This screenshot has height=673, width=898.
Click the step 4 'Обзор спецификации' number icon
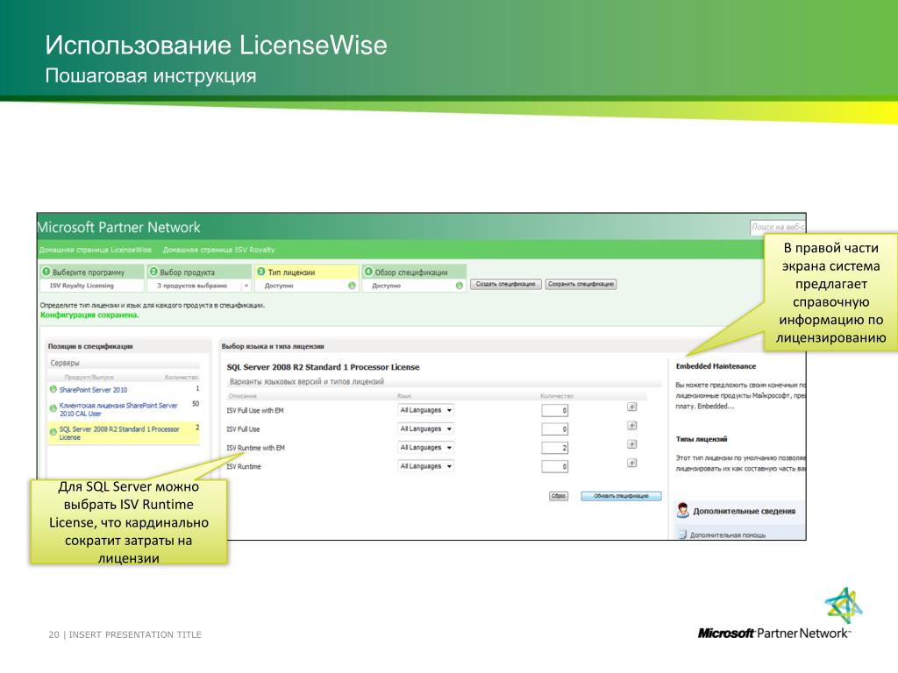point(369,272)
